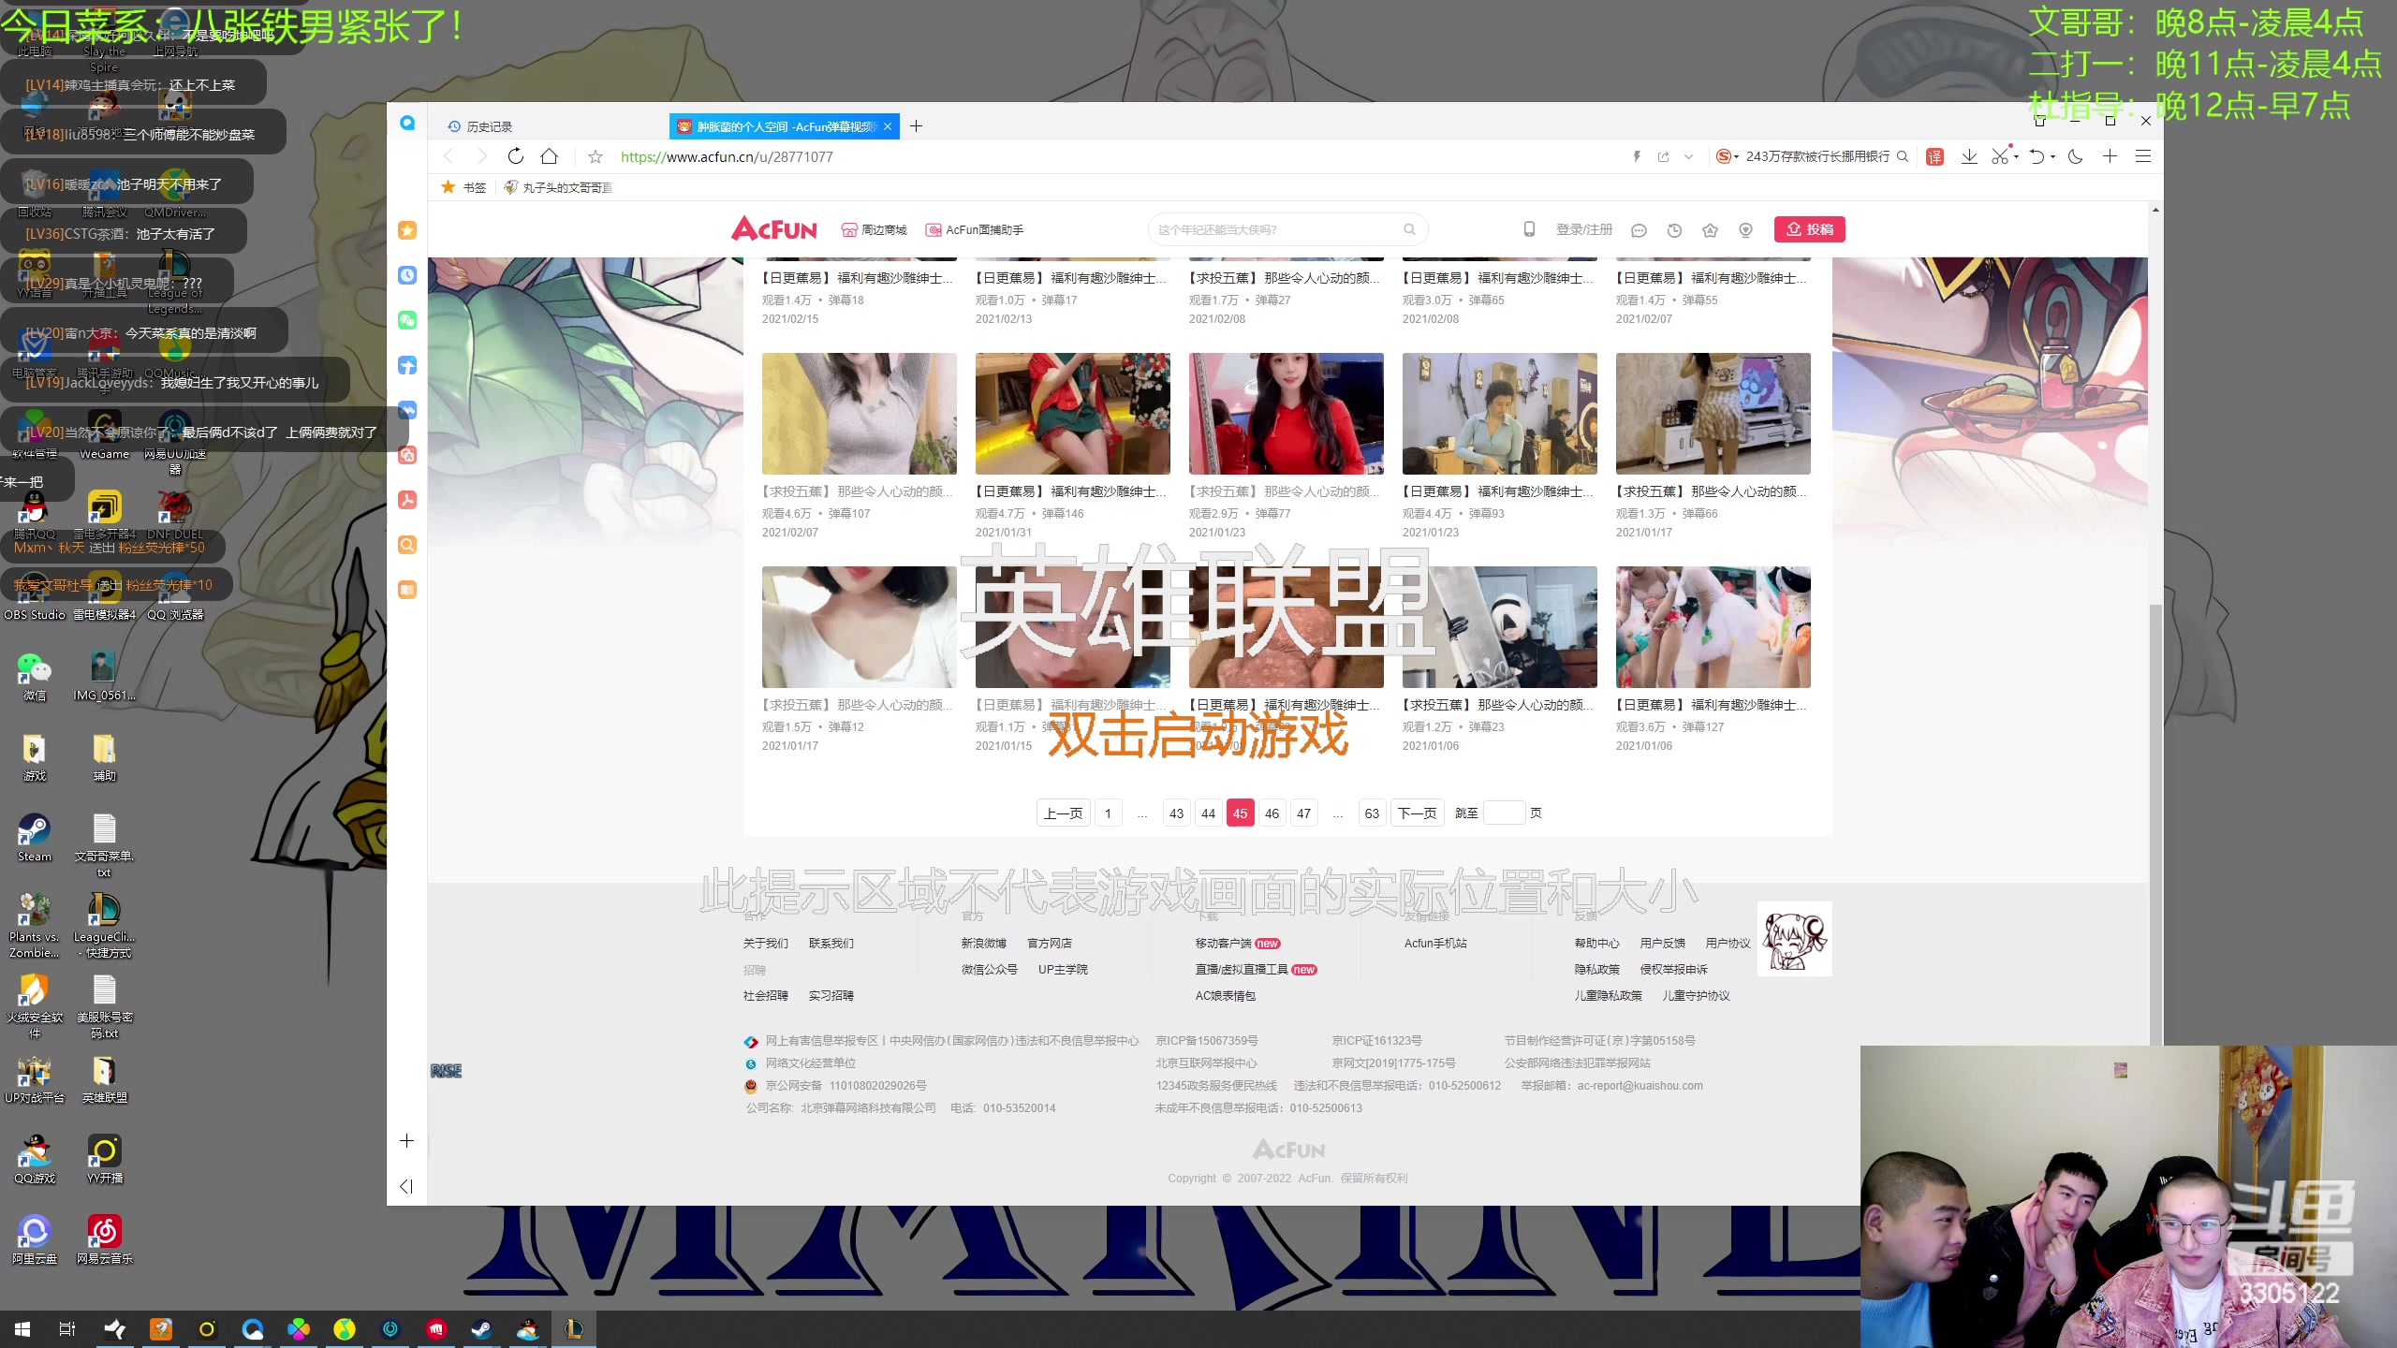Reload the AcFun page
The width and height of the screenshot is (2397, 1348).
click(x=515, y=156)
